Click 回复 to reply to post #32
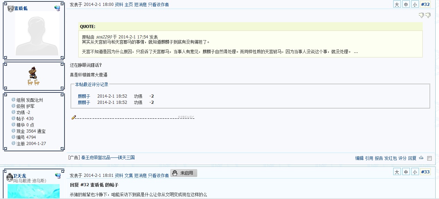 point(412,158)
